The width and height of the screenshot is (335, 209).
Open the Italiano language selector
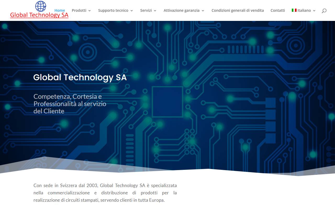pos(304,10)
